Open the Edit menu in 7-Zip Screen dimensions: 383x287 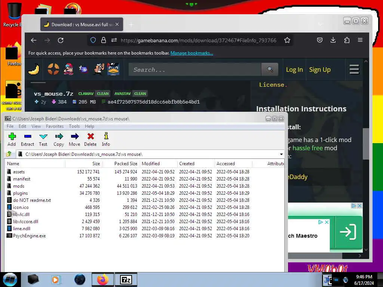click(22, 126)
